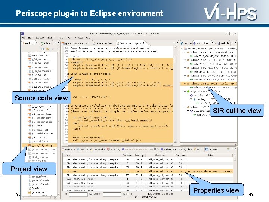Switch to the Problems tab

[69, 149]
